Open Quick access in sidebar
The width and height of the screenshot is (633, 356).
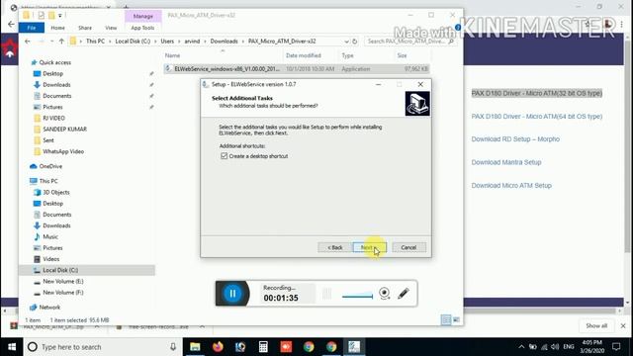55,62
